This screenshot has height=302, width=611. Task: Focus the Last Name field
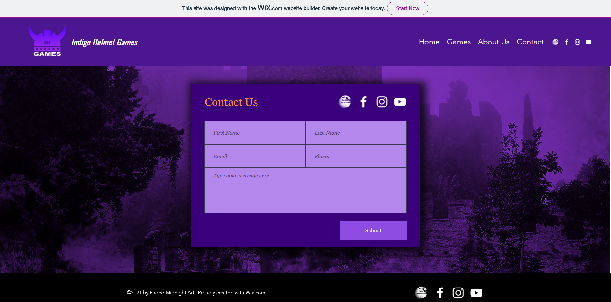click(356, 133)
